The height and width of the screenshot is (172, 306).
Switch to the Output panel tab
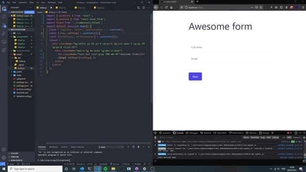pyautogui.click(x=64, y=147)
